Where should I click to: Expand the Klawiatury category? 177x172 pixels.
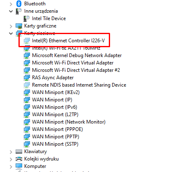[x=11, y=152]
